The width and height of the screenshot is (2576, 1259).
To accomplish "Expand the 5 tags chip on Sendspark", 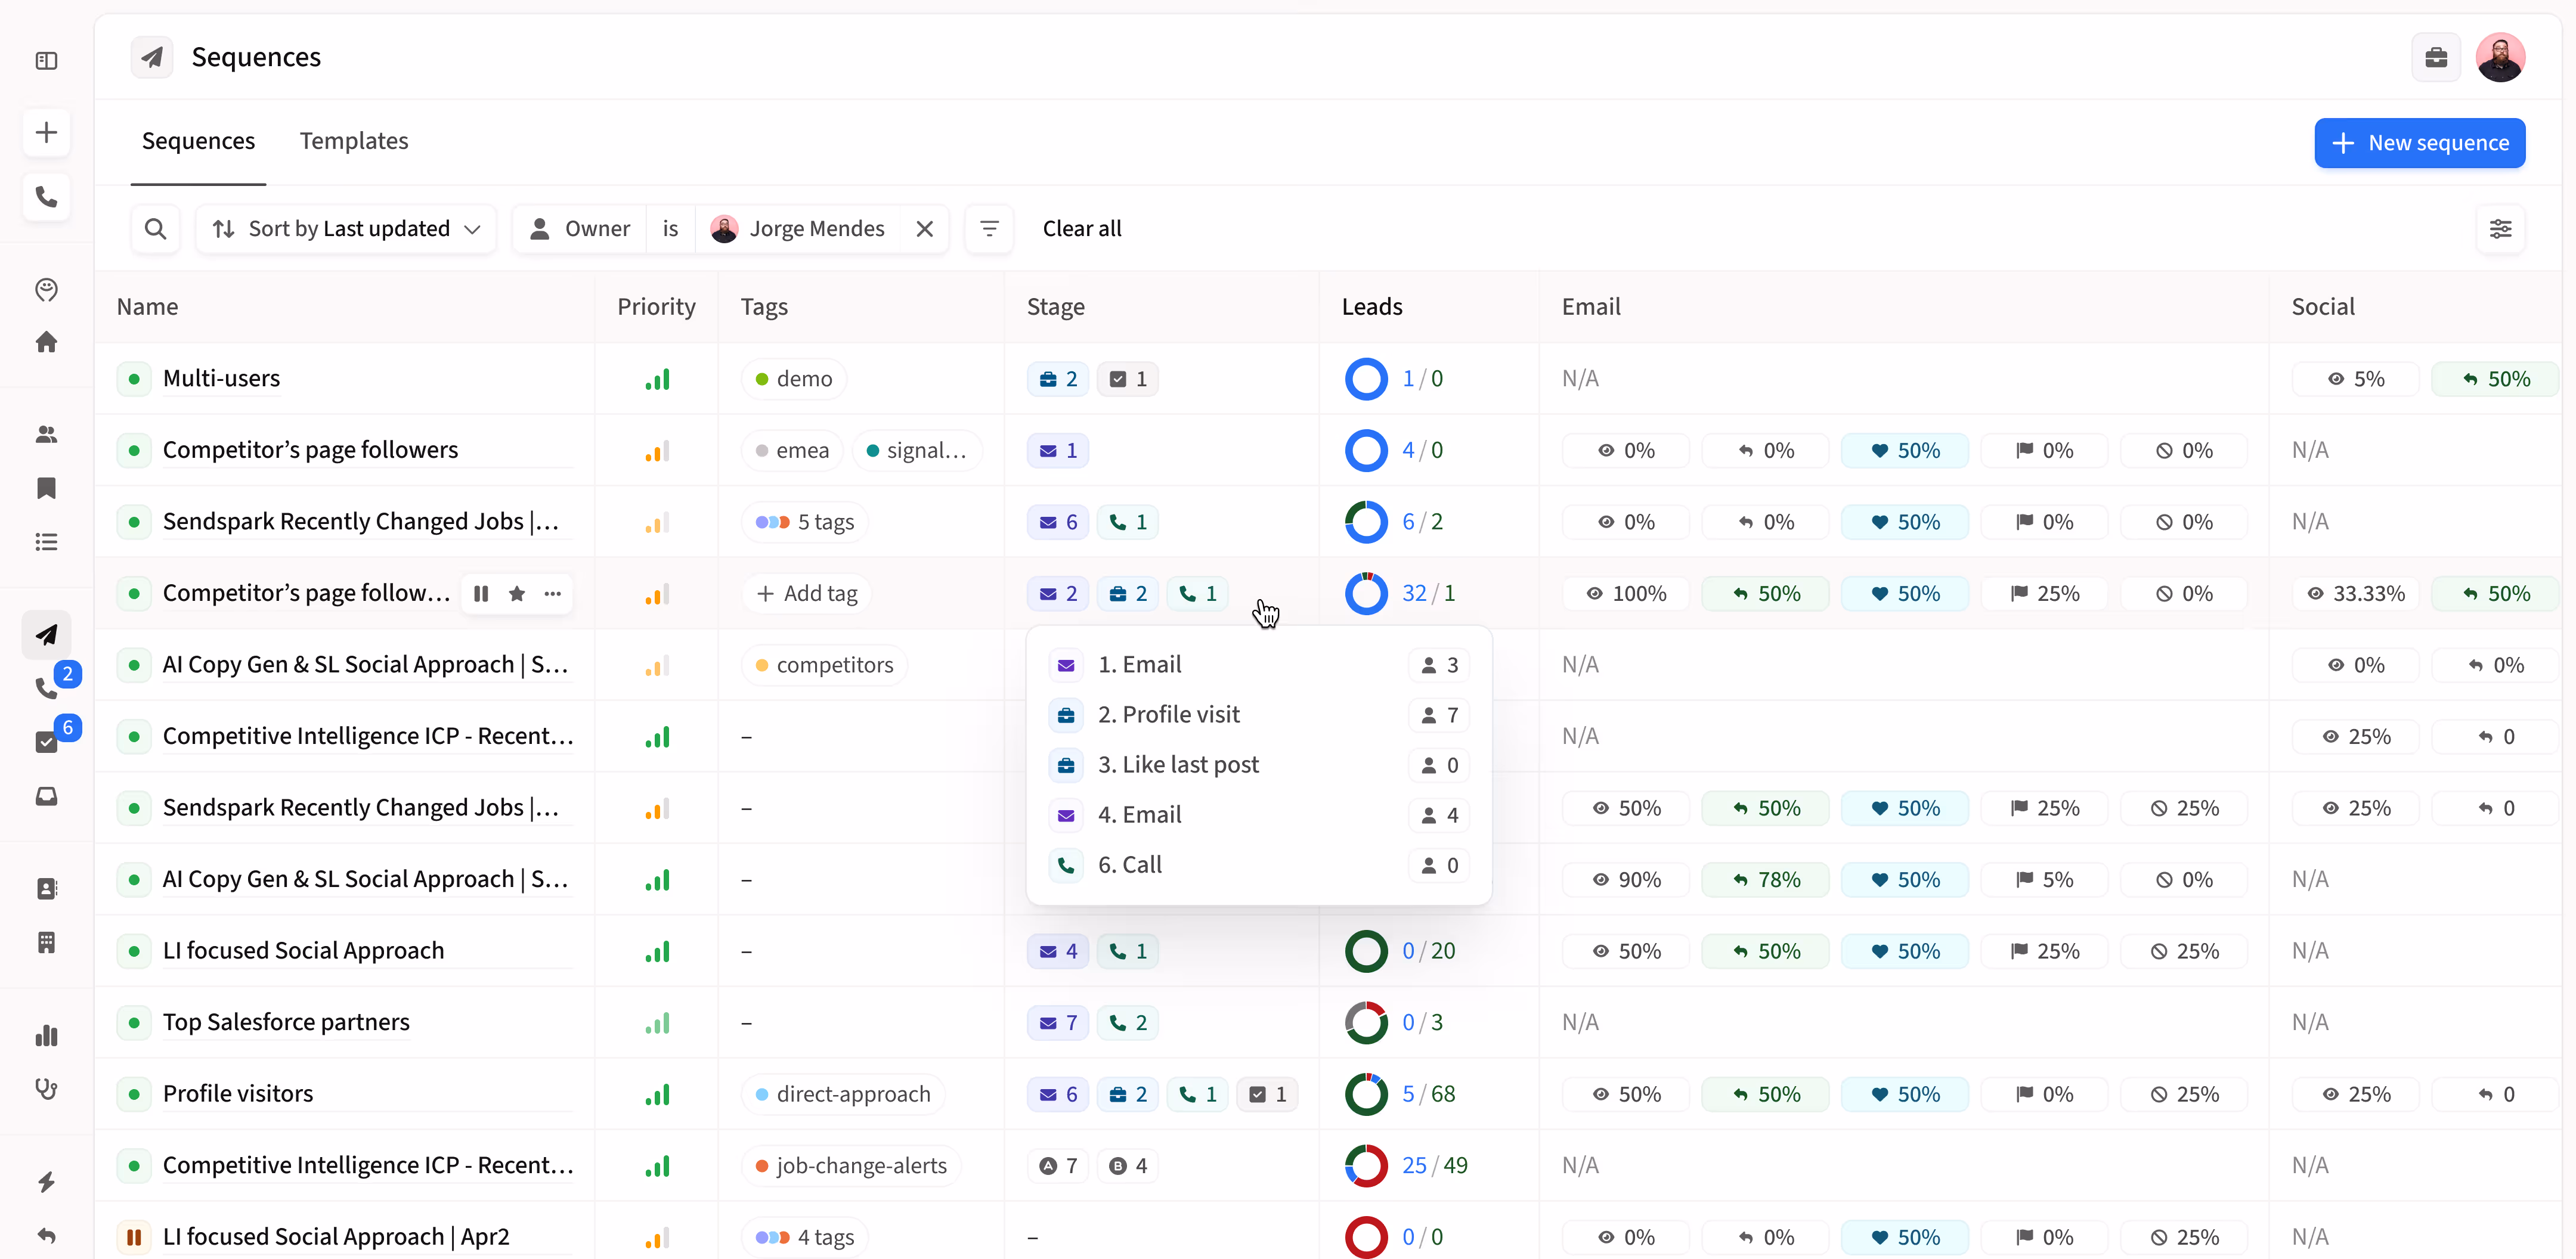I will coord(805,522).
